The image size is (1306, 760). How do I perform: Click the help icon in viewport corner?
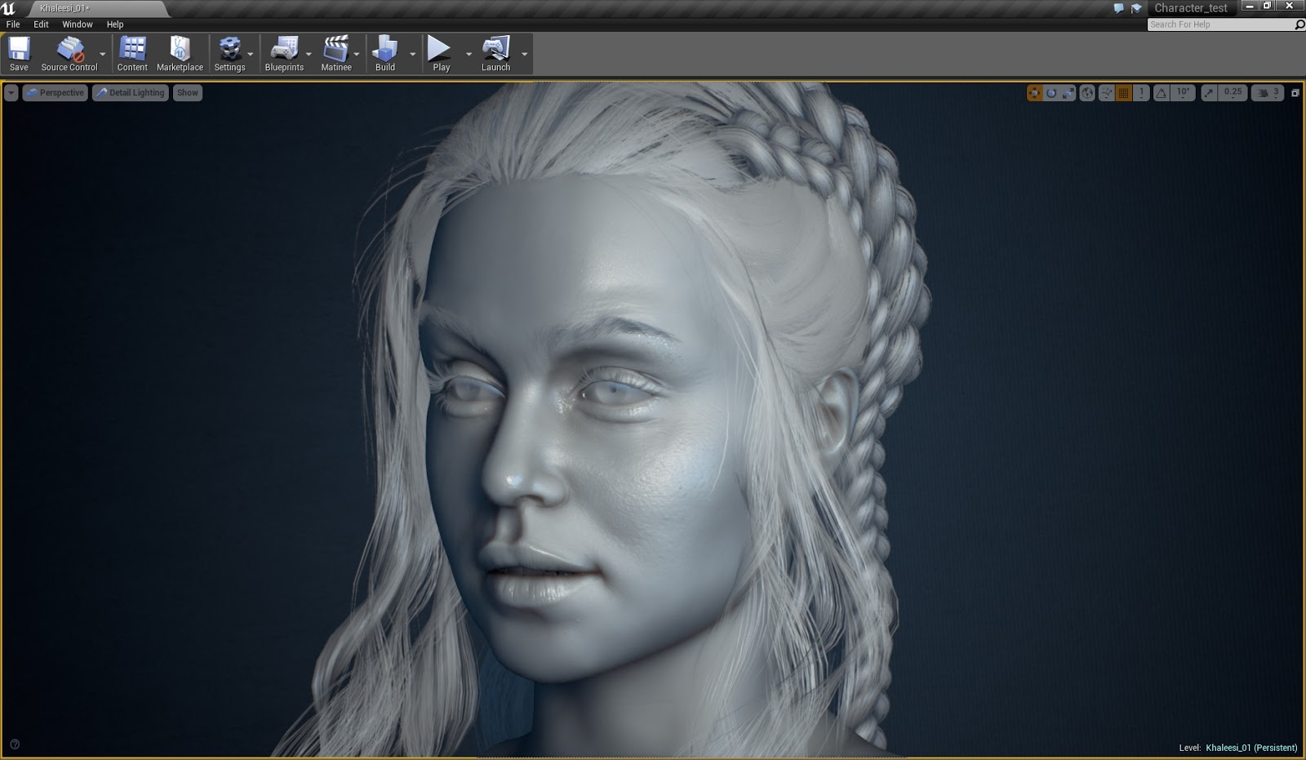pos(15,744)
